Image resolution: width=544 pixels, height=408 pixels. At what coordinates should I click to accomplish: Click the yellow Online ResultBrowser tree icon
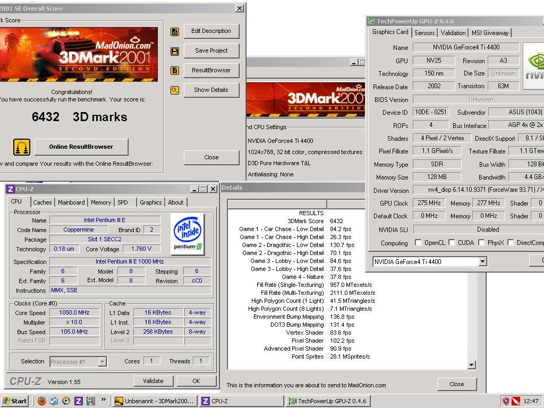22,147
